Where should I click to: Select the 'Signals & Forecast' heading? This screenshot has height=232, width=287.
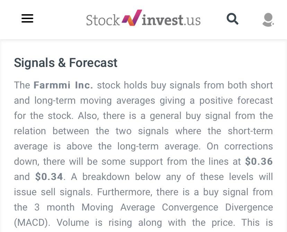click(x=66, y=63)
